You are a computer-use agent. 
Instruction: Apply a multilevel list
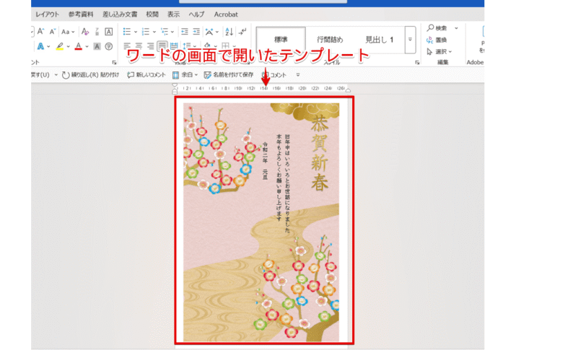tap(165, 32)
